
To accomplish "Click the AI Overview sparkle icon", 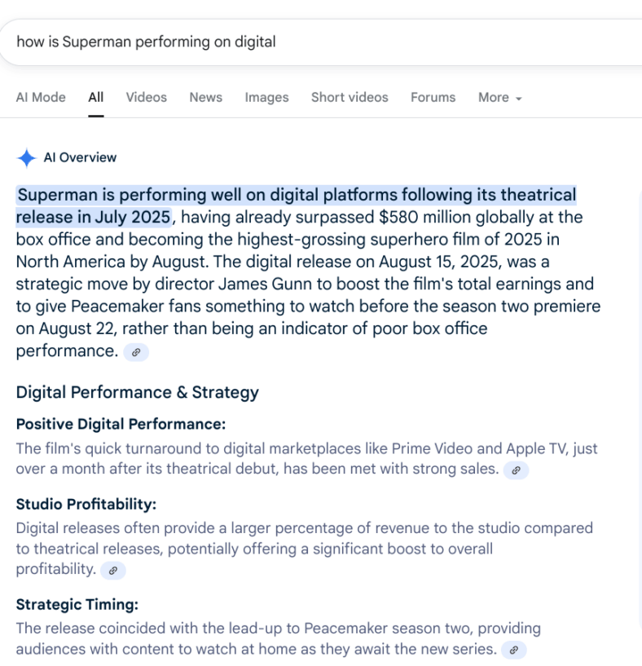I will click(x=26, y=158).
